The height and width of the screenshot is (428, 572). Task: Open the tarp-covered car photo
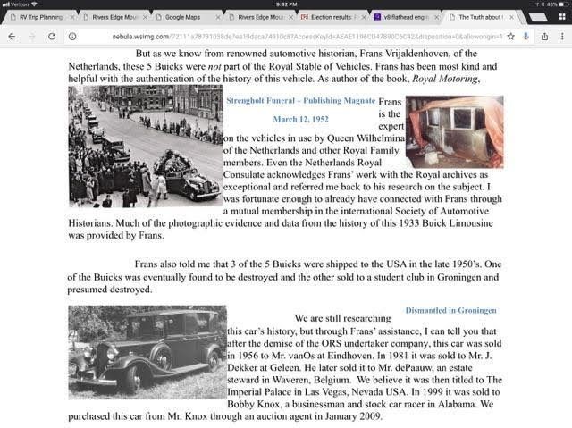455,131
